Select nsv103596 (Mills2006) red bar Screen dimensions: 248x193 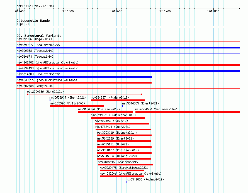(x=77, y=106)
